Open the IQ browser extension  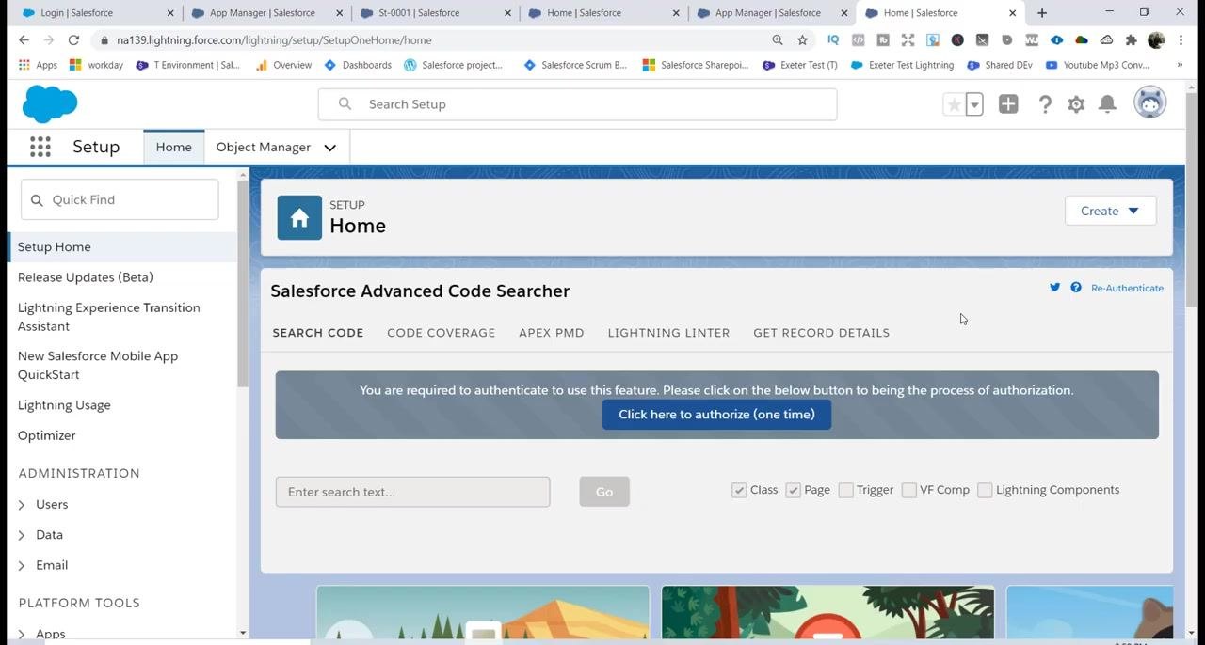pyautogui.click(x=833, y=40)
